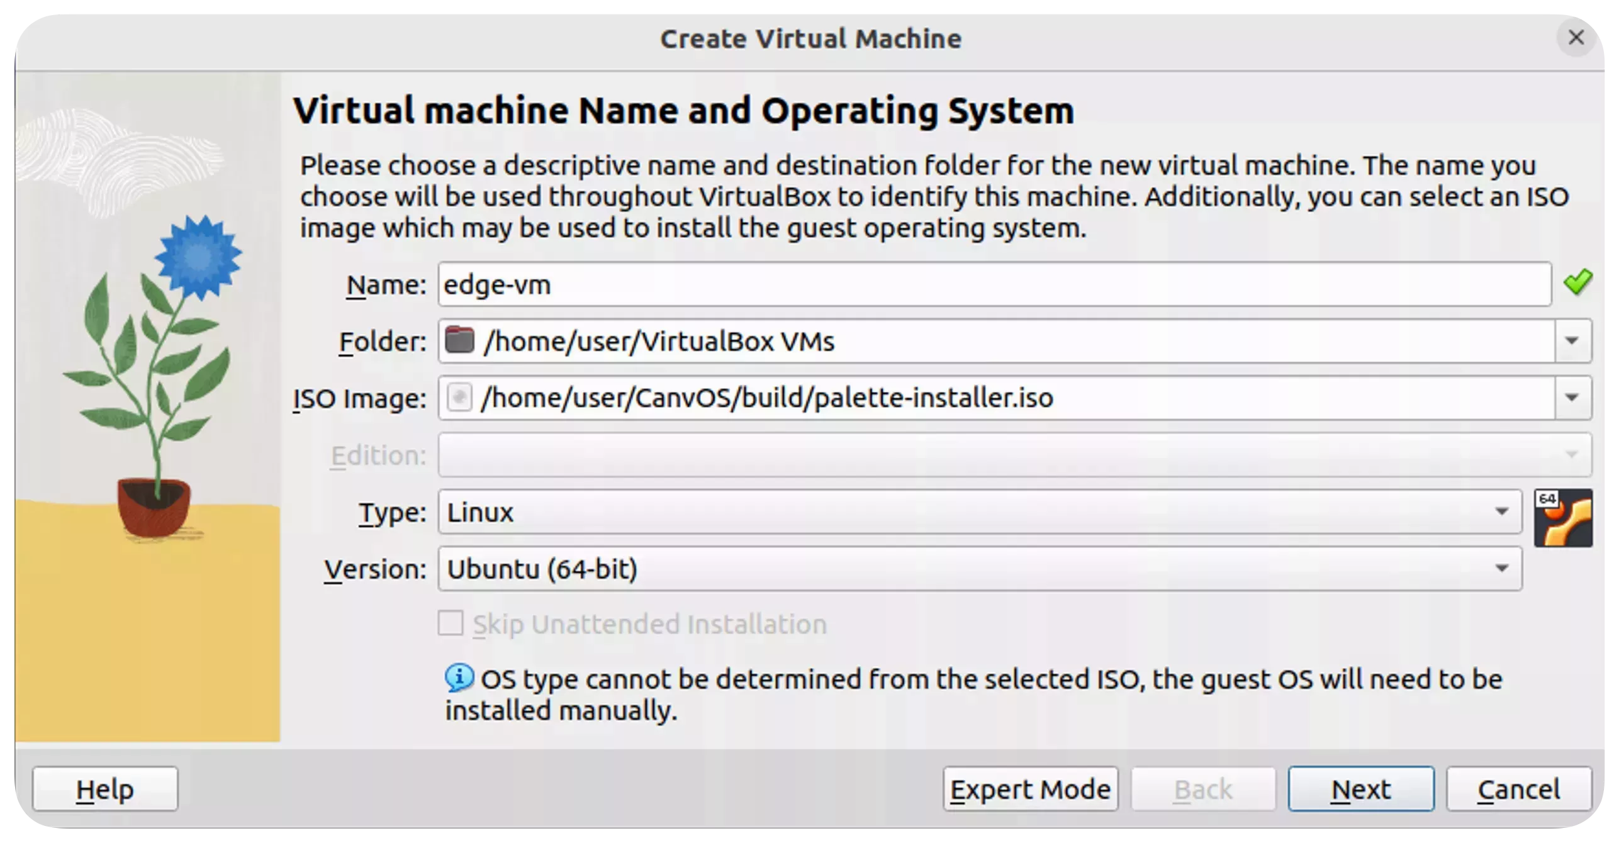1619x843 pixels.
Task: Click the 'Name:' label
Action: [386, 285]
